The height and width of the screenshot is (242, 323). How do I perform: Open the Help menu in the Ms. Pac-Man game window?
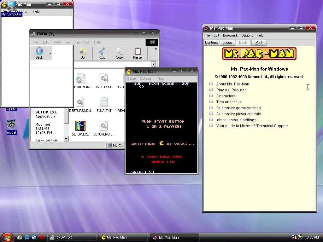click(x=161, y=78)
